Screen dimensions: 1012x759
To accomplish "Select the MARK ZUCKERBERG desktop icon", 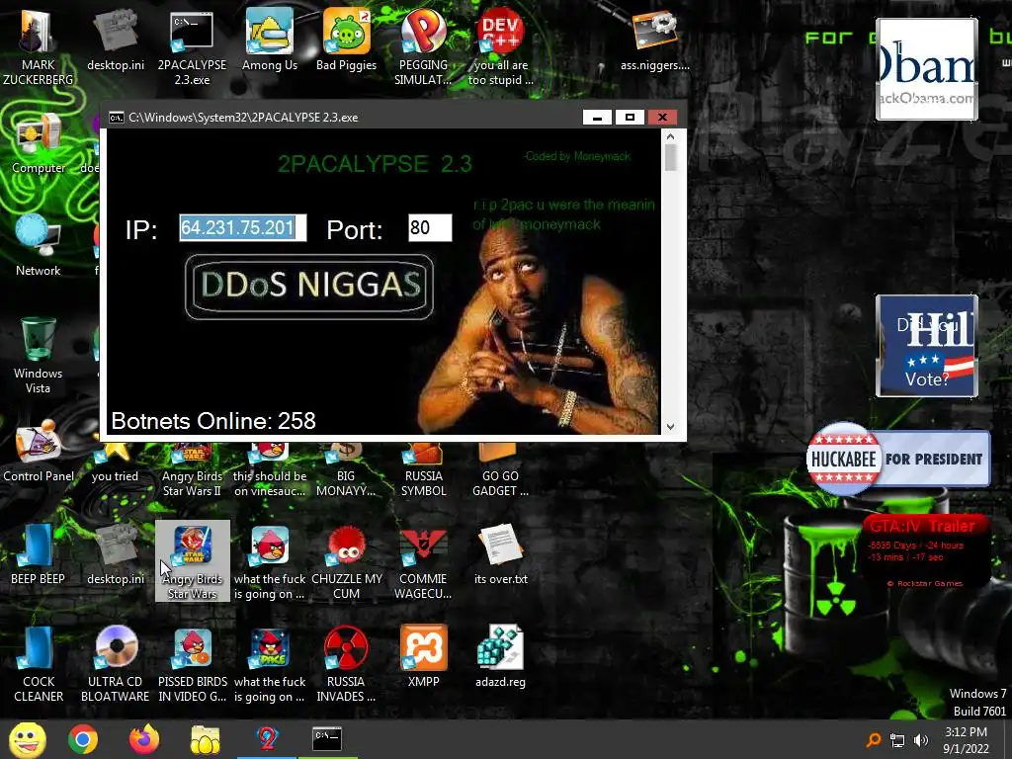I will pyautogui.click(x=38, y=46).
